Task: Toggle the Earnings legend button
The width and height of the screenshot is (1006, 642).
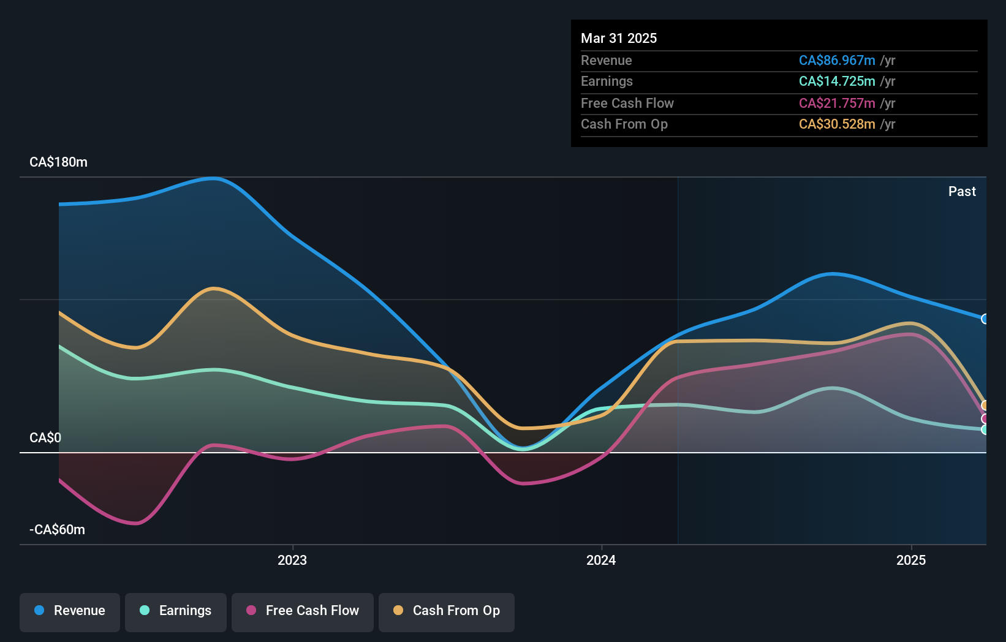Action: (176, 612)
